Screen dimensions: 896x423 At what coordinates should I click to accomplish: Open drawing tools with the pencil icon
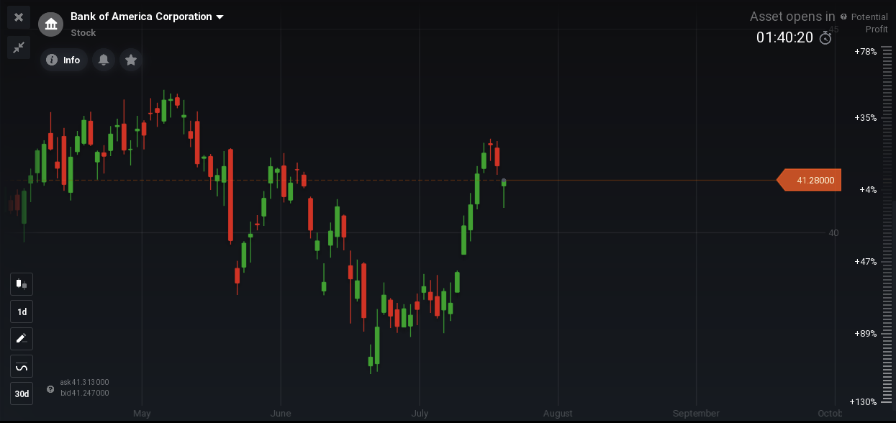[x=22, y=339]
